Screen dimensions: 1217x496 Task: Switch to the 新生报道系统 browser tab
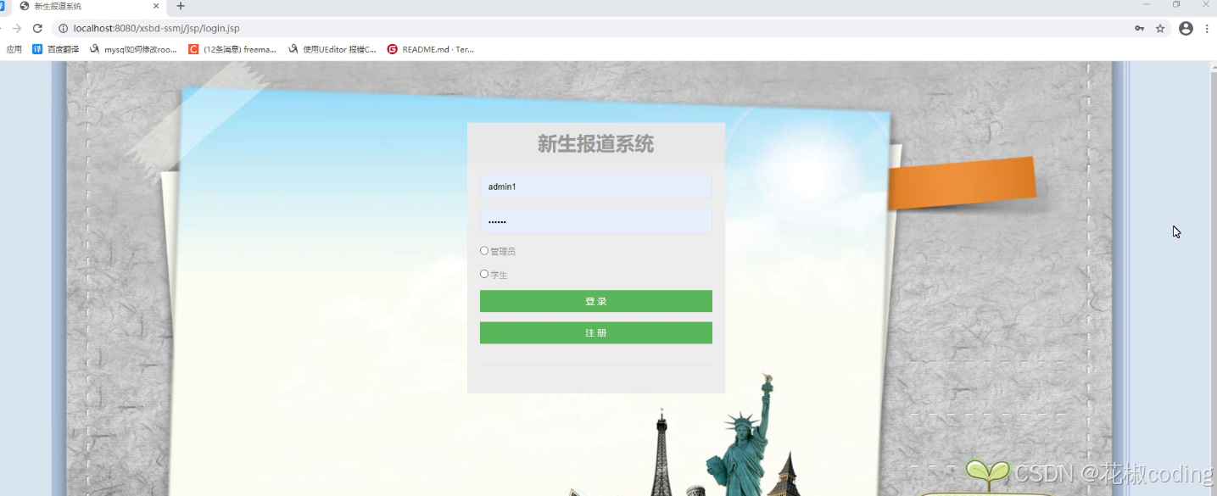click(89, 6)
